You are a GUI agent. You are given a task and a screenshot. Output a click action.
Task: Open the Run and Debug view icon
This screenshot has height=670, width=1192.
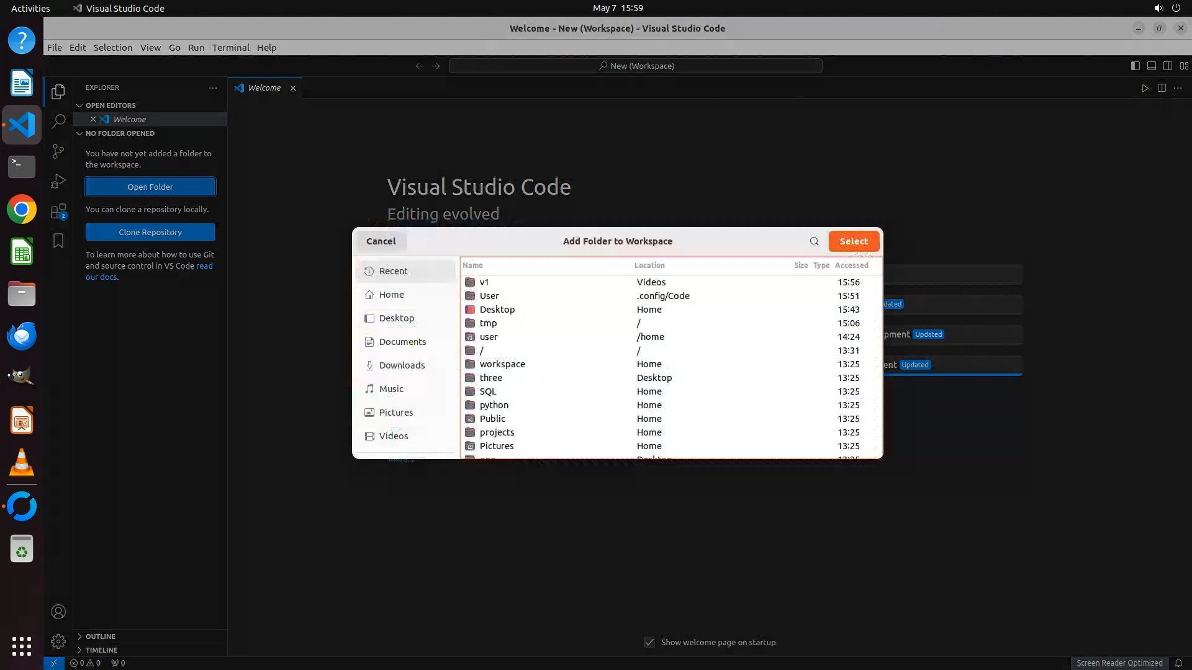tap(58, 181)
